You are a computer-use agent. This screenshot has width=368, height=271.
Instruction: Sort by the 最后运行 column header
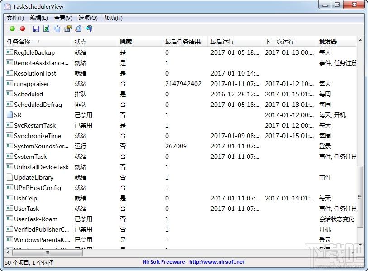(234, 42)
